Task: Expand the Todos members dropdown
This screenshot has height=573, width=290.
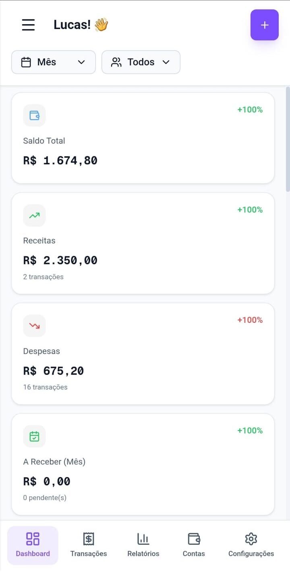Action: pyautogui.click(x=166, y=62)
